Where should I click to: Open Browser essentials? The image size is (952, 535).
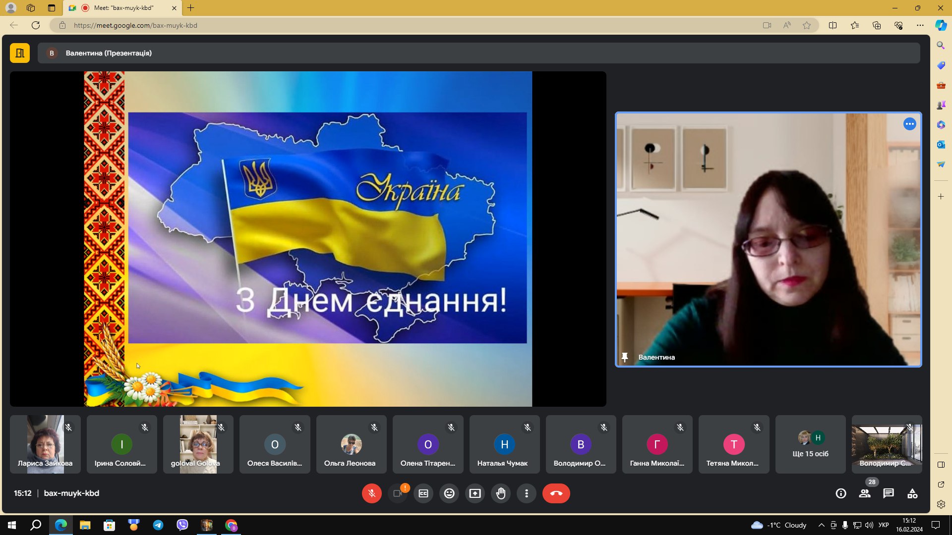[x=898, y=25]
